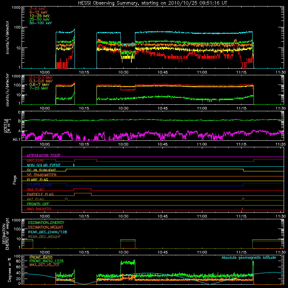Click the MAX_DET_VS_TOT legend entry
Image resolution: width=288 pixels, height=288 pixels.
44,265
